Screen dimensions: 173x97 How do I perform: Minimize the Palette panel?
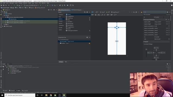89,12
